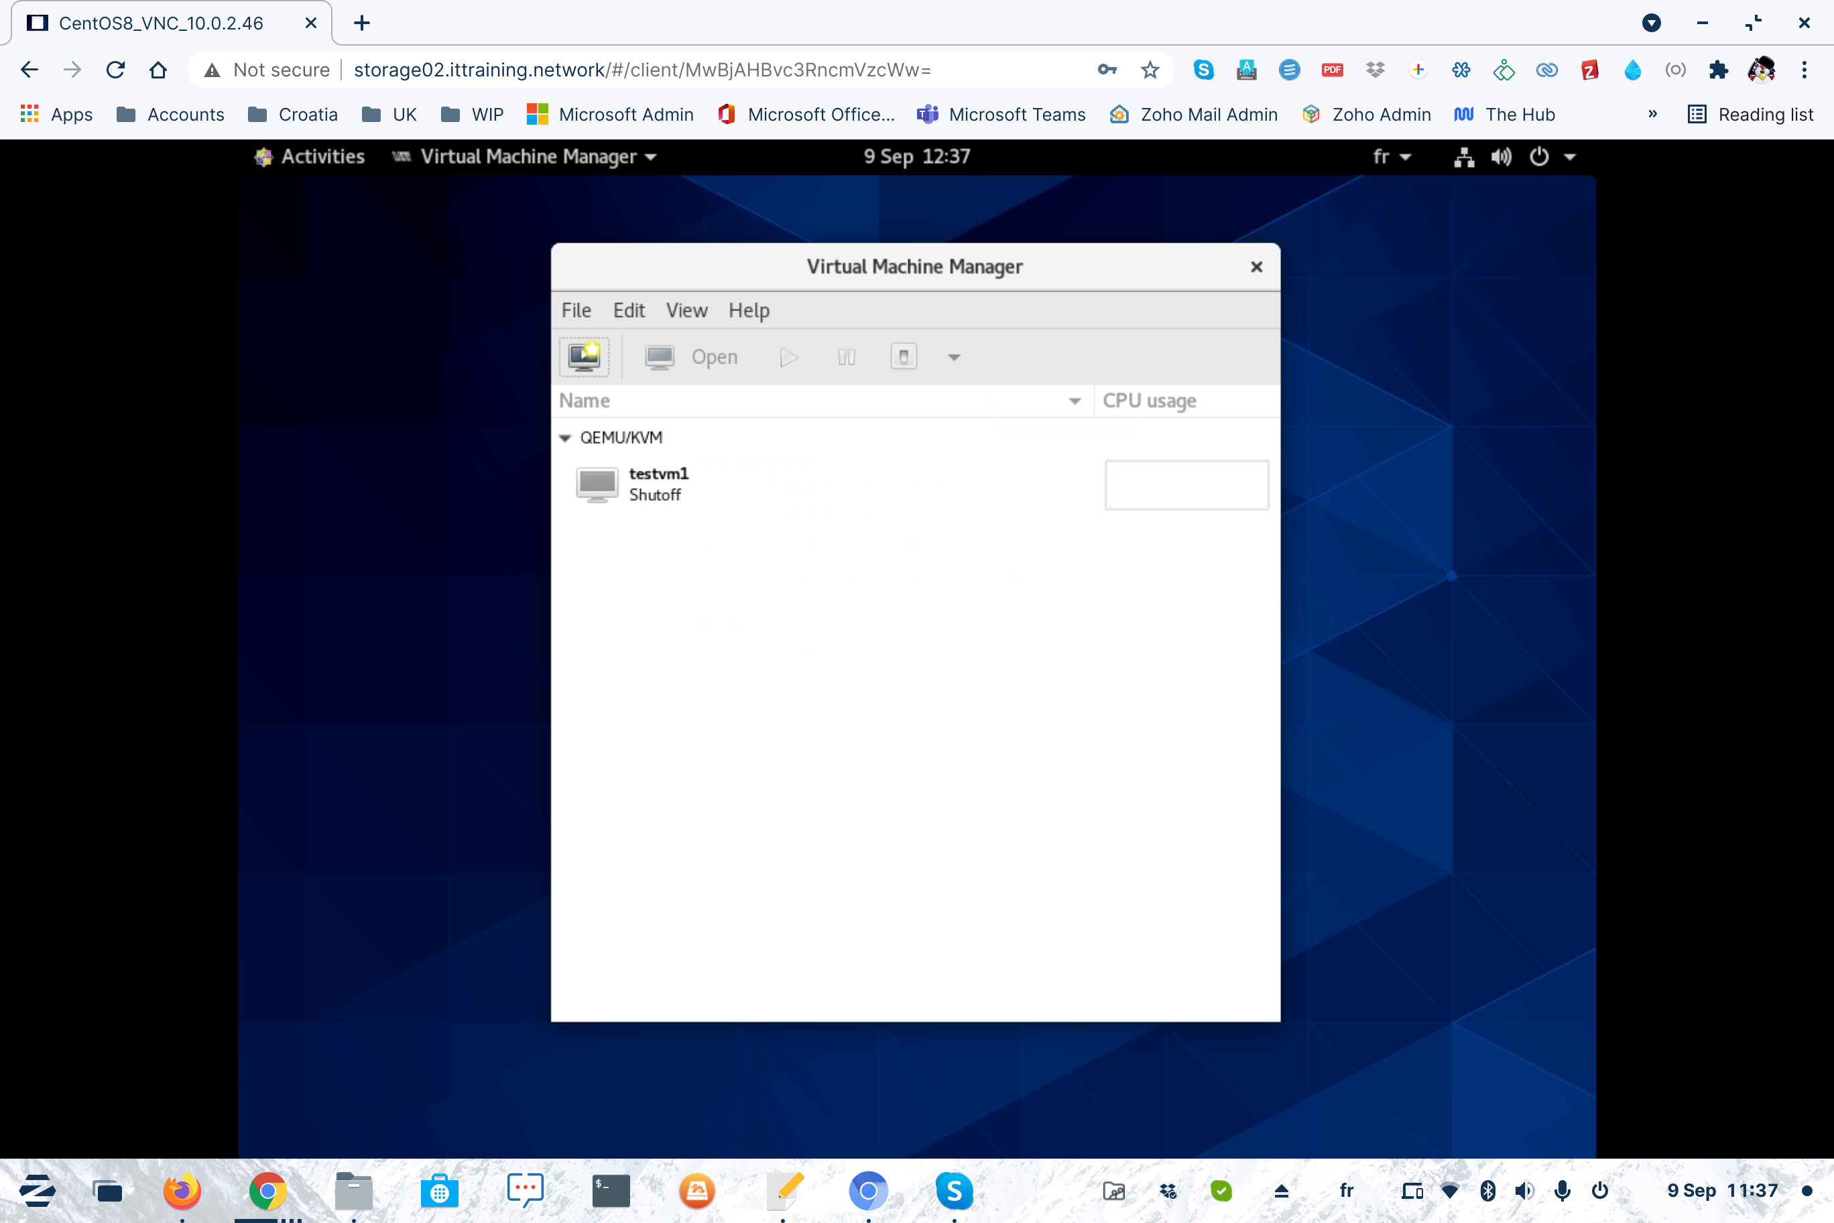Image resolution: width=1834 pixels, height=1223 pixels.
Task: Close the Virtual Machine Manager window
Action: coord(1256,267)
